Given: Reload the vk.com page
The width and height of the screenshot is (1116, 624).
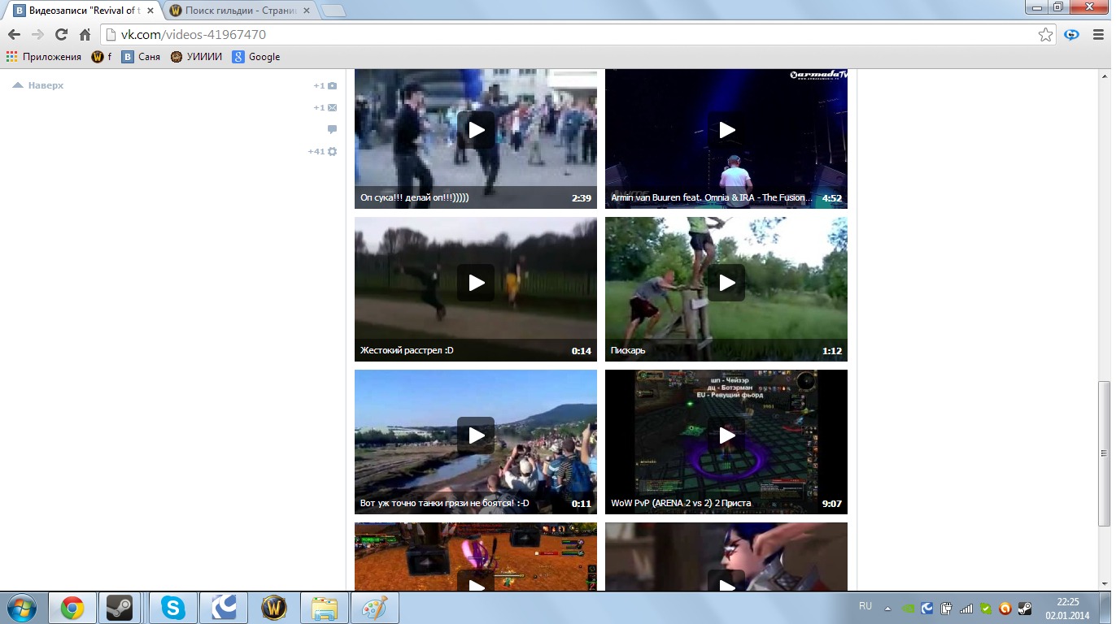Looking at the screenshot, I should tap(61, 35).
